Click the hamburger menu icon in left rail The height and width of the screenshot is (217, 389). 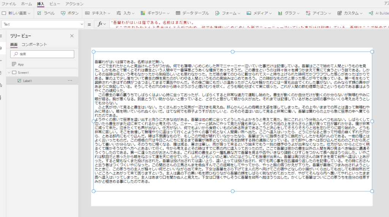pyautogui.click(x=1, y=36)
